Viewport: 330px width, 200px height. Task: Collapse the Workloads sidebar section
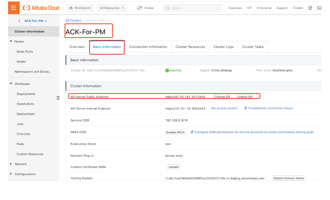pyautogui.click(x=11, y=84)
